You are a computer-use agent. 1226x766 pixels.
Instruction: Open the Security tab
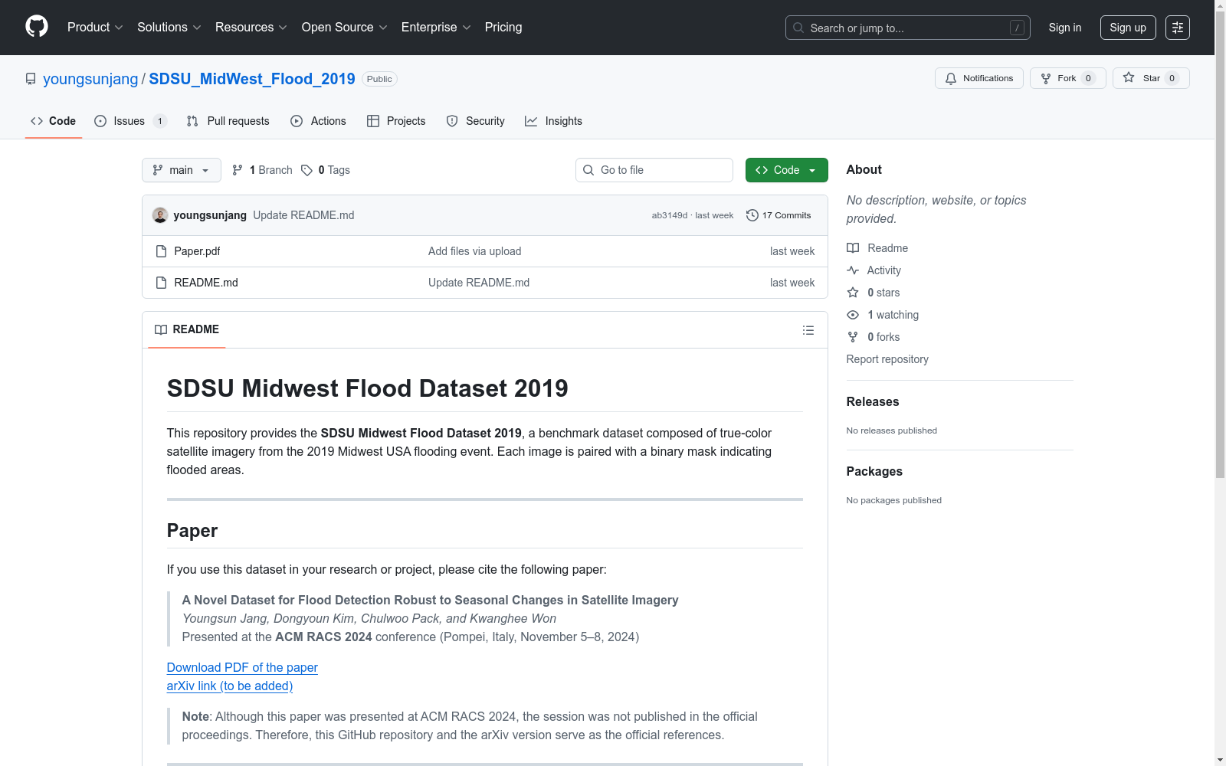[x=476, y=121]
